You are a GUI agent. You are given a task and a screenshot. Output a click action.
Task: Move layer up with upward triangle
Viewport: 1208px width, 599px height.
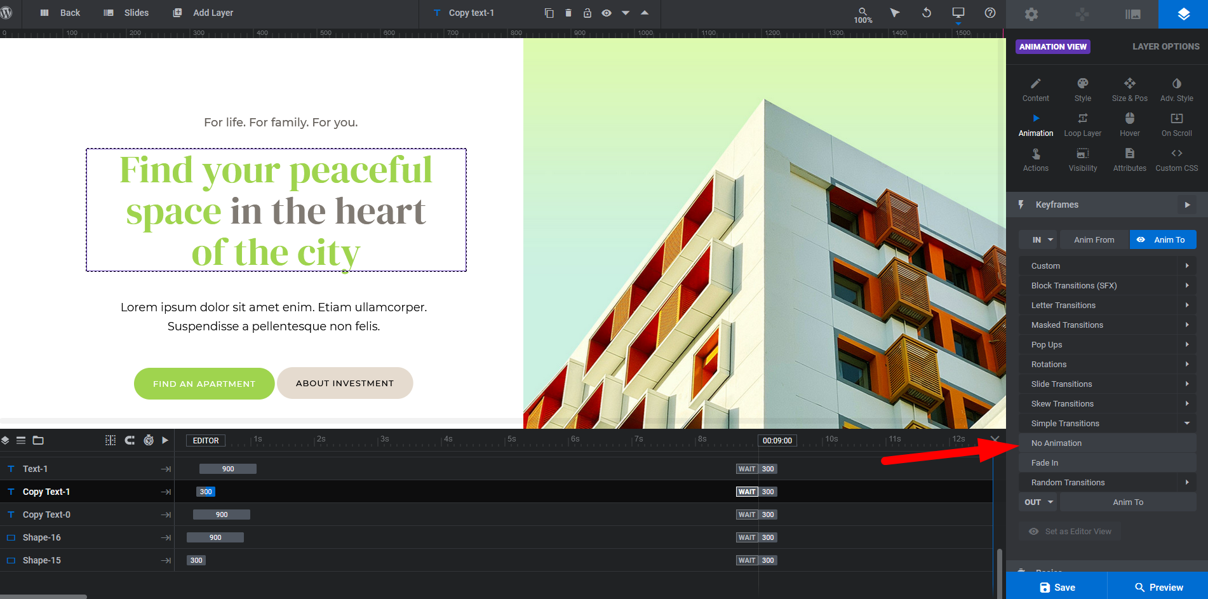pyautogui.click(x=645, y=13)
